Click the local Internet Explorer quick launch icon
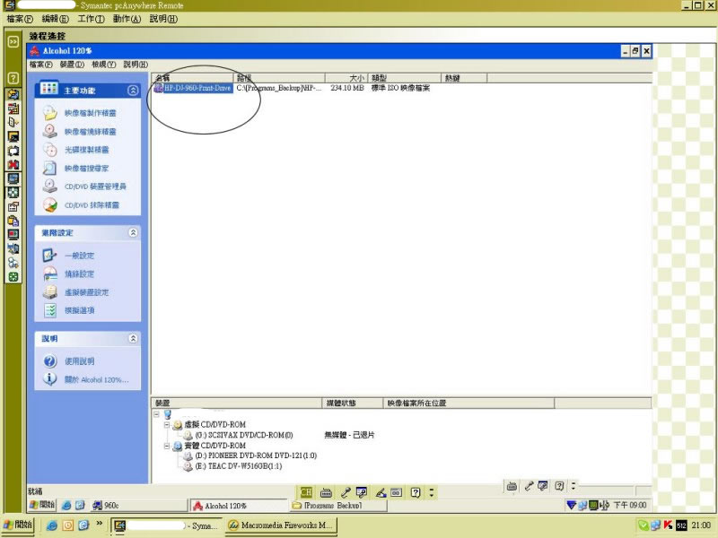 point(52,525)
